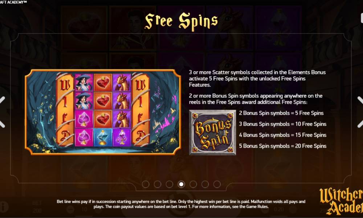The width and height of the screenshot is (363, 218).
Task: Go to next paytable page arrow
Action: pos(360,112)
